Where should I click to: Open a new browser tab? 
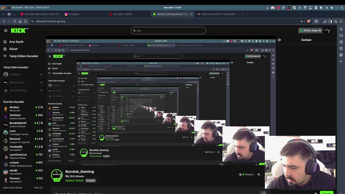pos(242,14)
